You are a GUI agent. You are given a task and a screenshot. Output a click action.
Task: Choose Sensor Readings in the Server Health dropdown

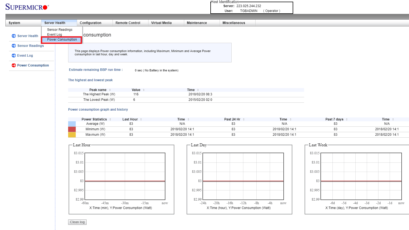(x=60, y=30)
